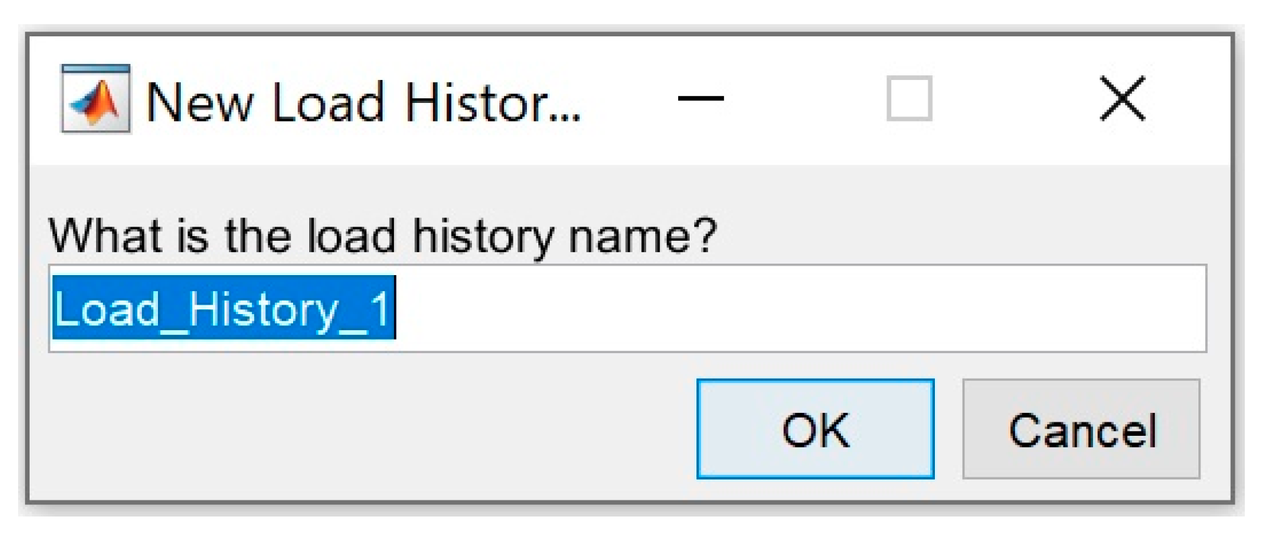Viewport: 1269px width, 536px height.
Task: Dismiss the dialog using the Cancel button
Action: [x=1081, y=429]
